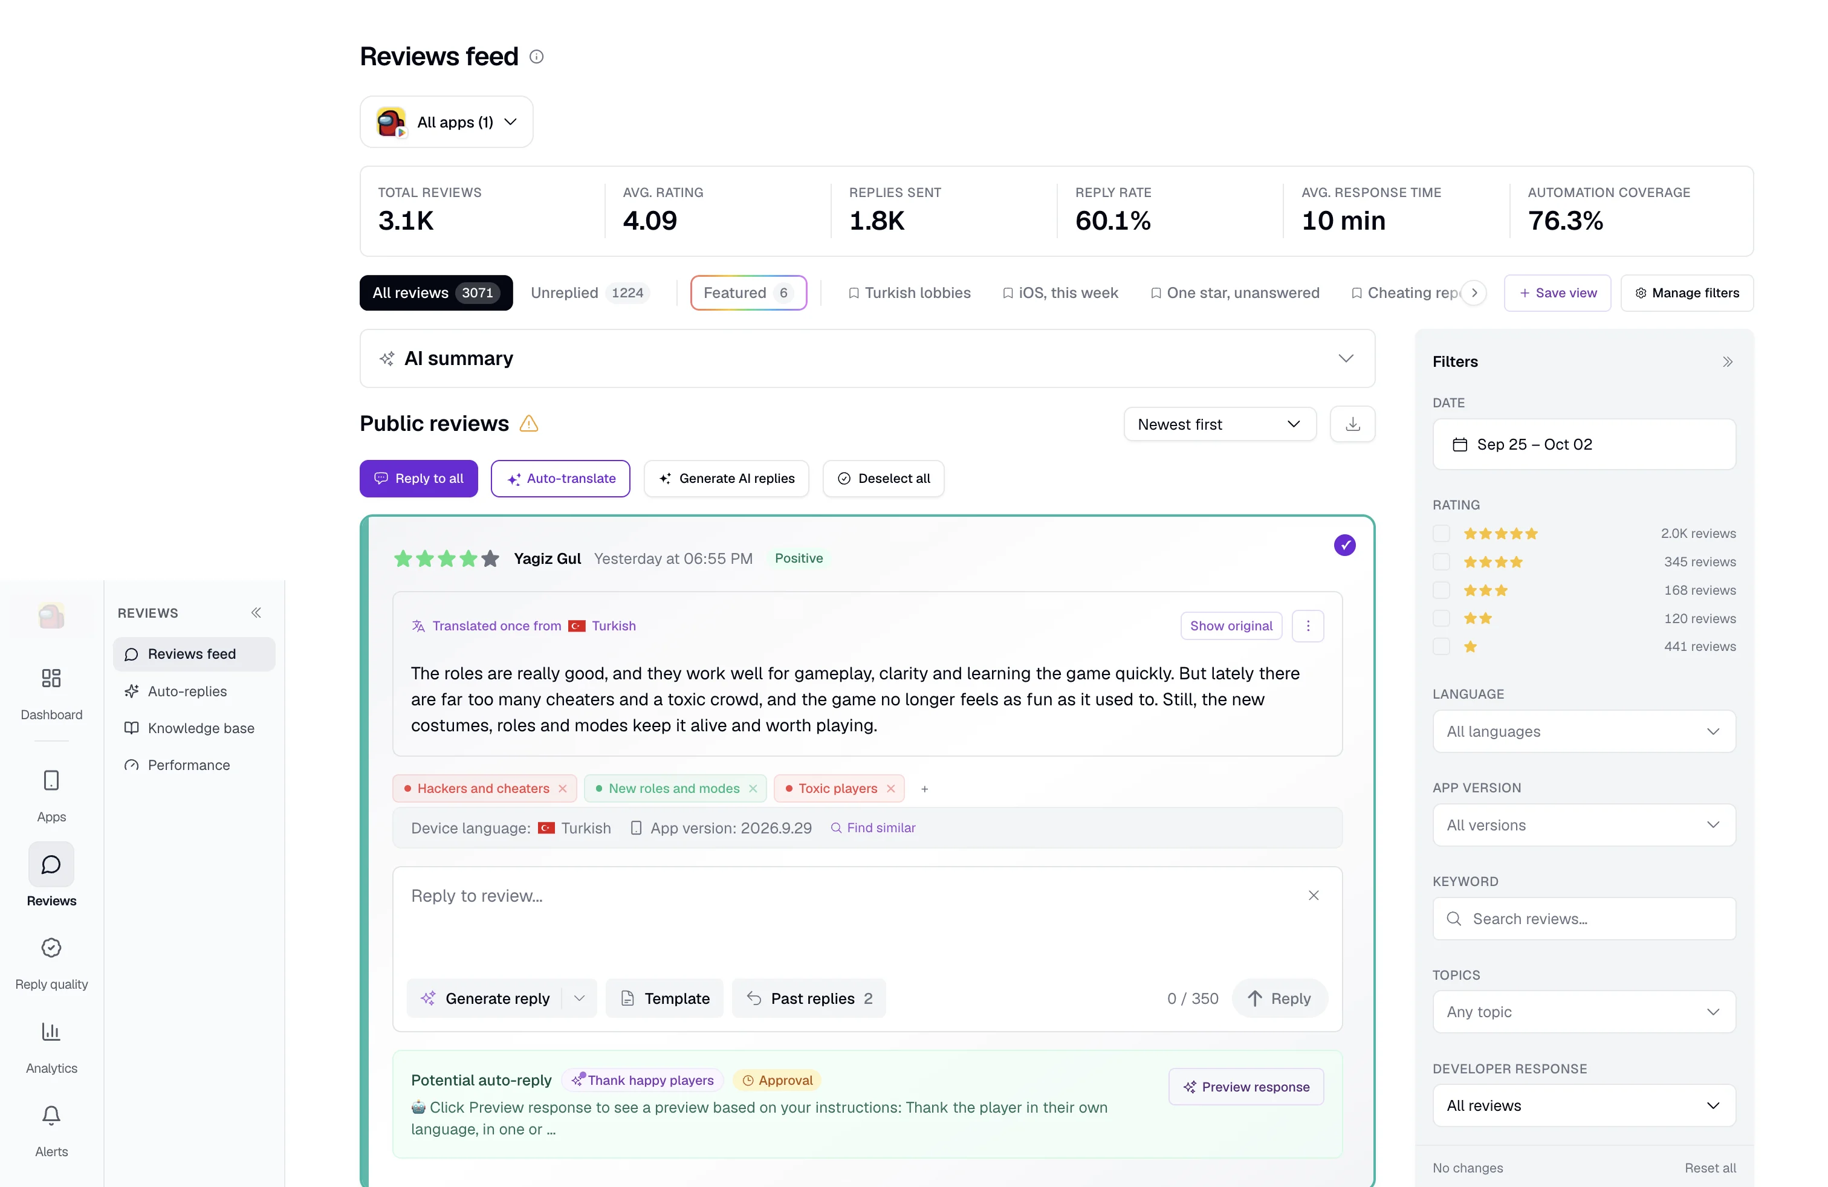1828x1187 pixels.
Task: Open the Alerts bell icon
Action: tap(51, 1116)
